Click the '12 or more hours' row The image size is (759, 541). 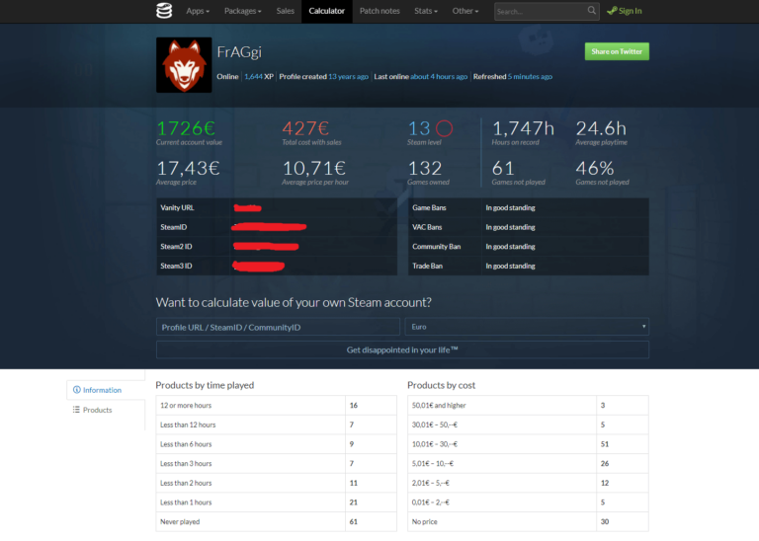point(276,405)
